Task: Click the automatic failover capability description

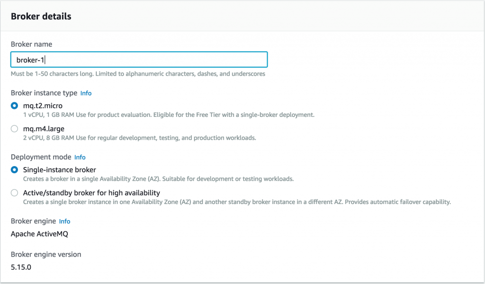Action: point(237,202)
